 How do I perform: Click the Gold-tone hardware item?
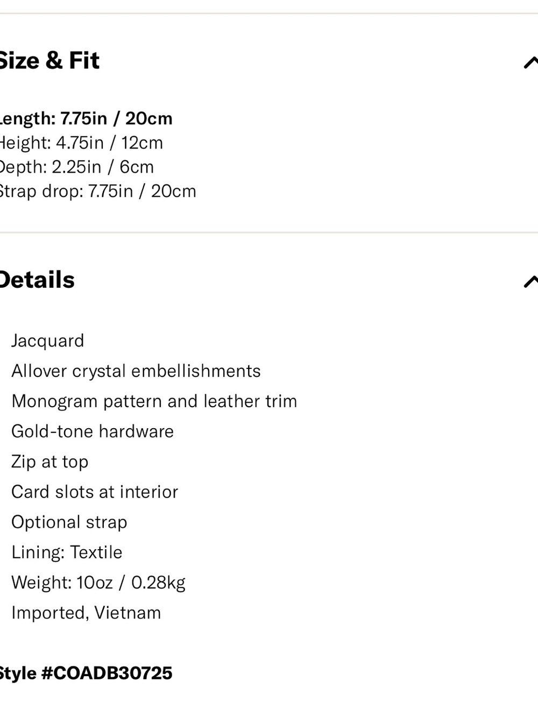pyautogui.click(x=93, y=431)
